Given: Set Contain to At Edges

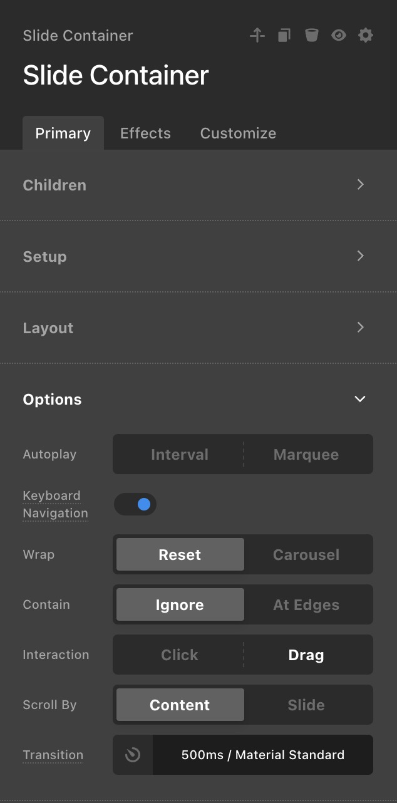Looking at the screenshot, I should pyautogui.click(x=306, y=604).
